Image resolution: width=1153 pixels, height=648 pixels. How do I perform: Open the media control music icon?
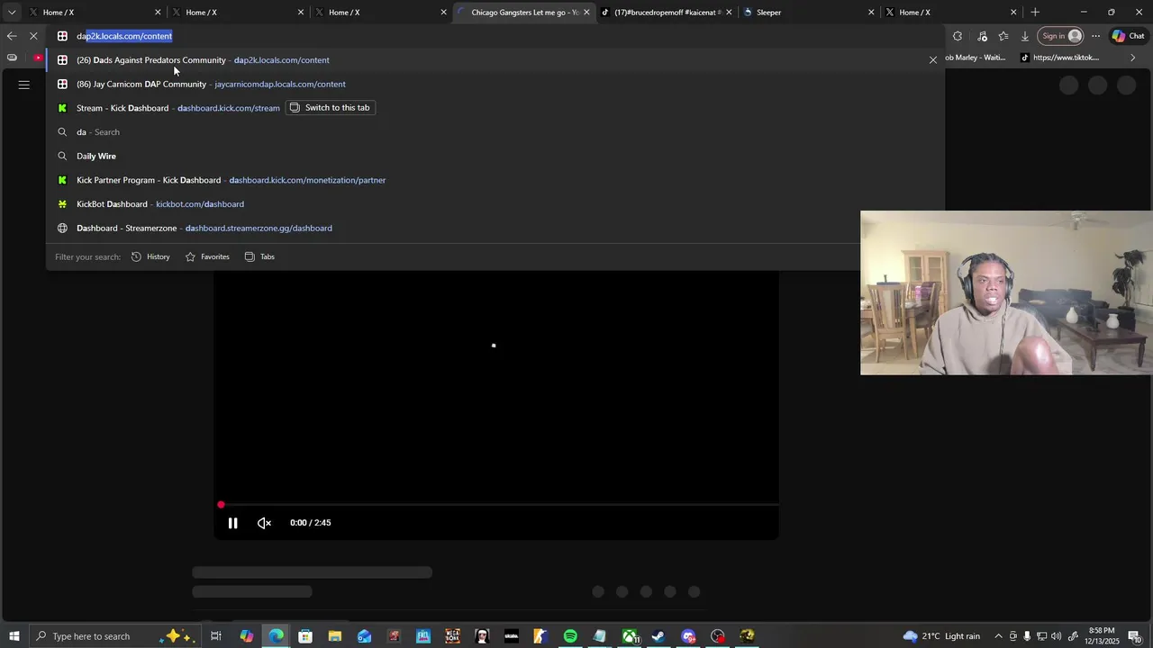click(x=982, y=36)
